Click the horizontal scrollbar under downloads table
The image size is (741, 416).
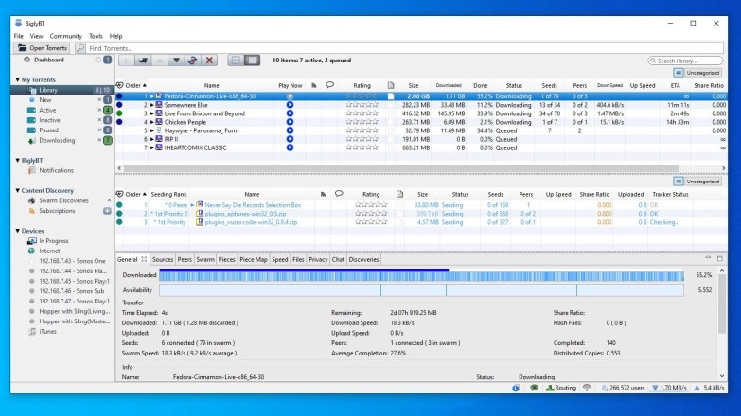click(400, 168)
